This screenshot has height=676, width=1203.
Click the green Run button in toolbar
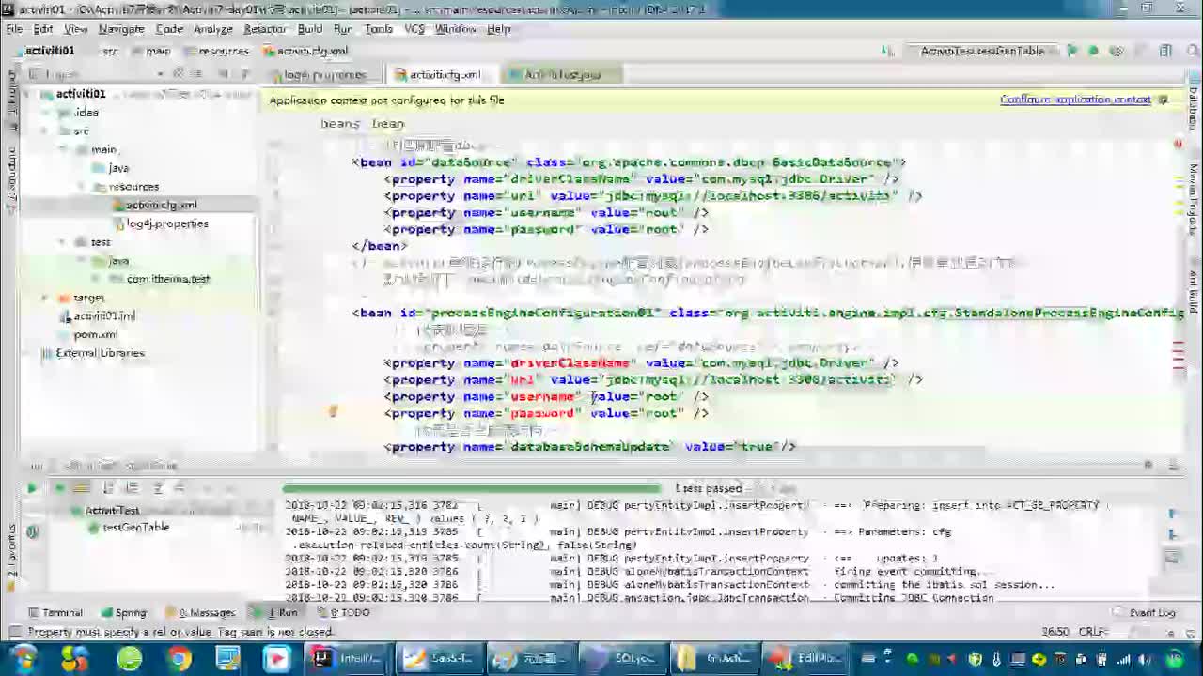pyautogui.click(x=1072, y=51)
